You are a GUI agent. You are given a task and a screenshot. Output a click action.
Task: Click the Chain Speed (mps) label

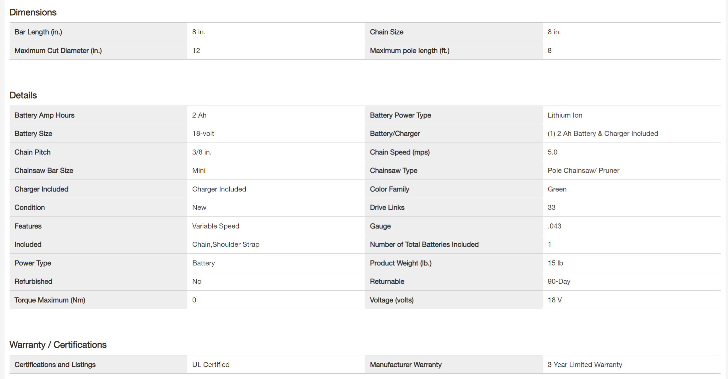click(x=400, y=152)
